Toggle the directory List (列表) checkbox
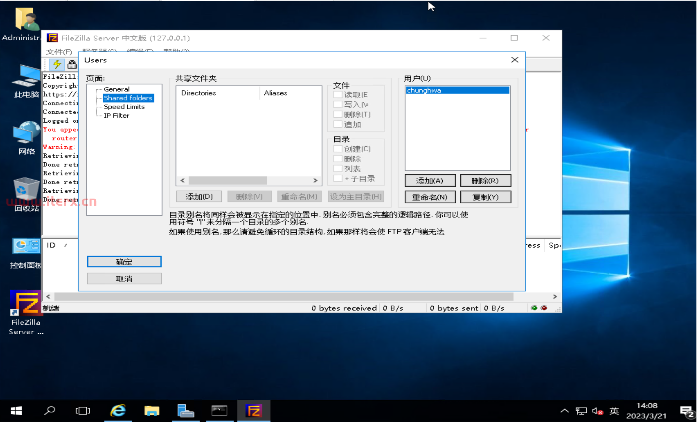 pyautogui.click(x=338, y=168)
